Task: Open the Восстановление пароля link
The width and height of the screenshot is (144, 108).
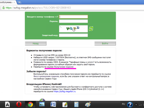Action: [x=46, y=76]
